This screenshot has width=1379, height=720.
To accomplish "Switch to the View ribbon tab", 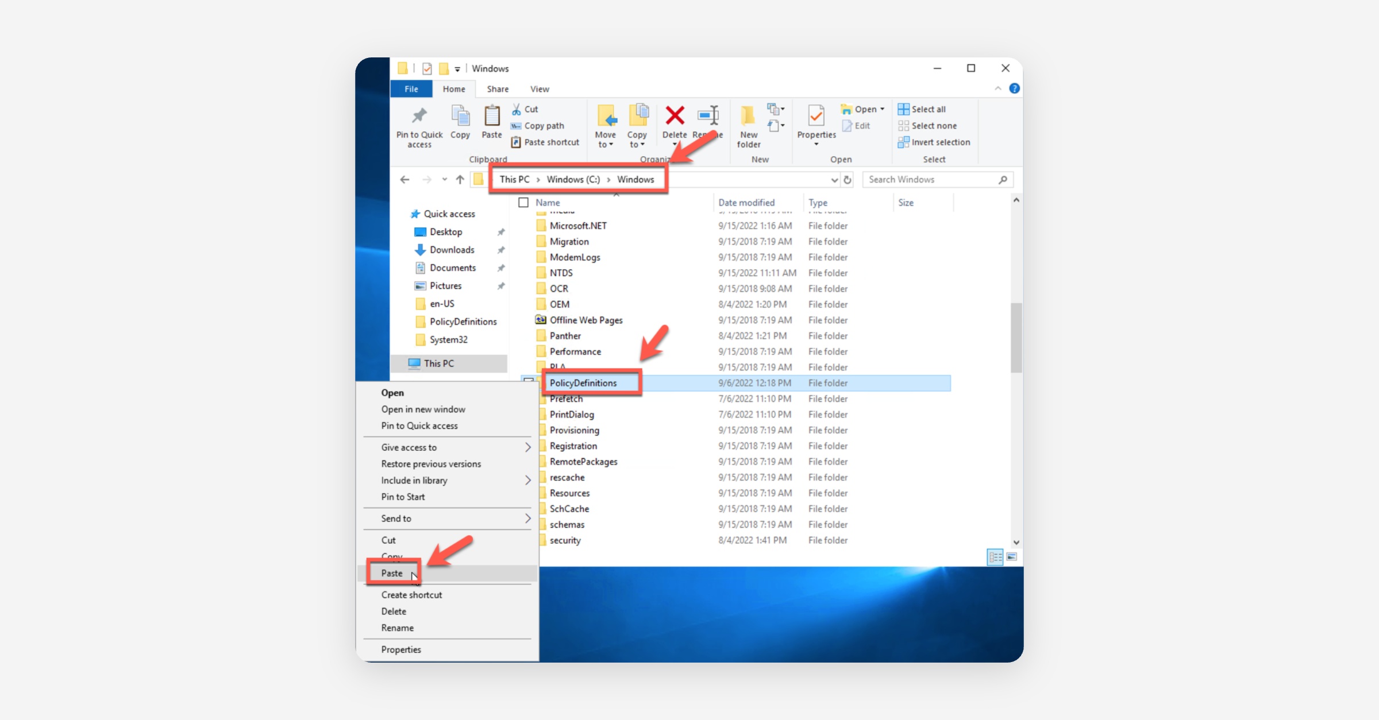I will point(539,89).
